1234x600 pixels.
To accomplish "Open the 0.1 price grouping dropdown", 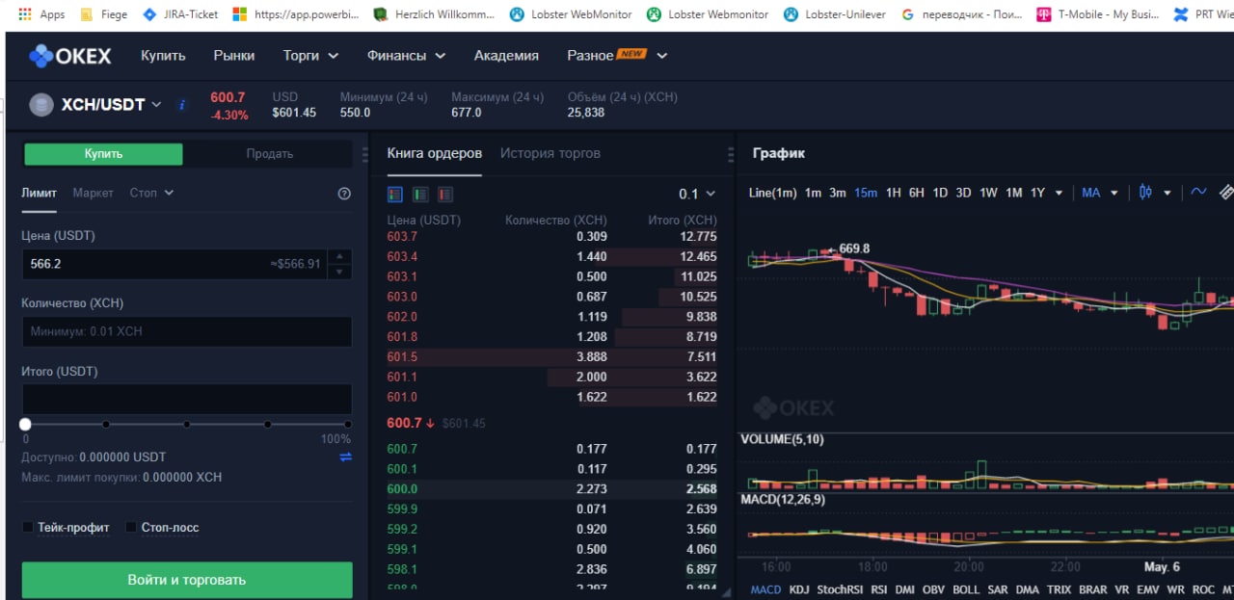I will [x=697, y=194].
